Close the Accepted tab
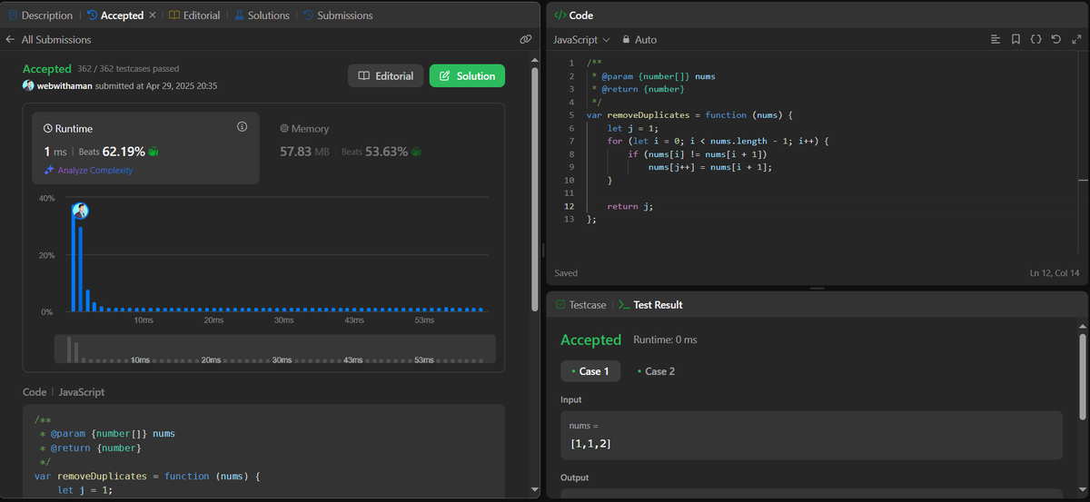 (x=152, y=15)
